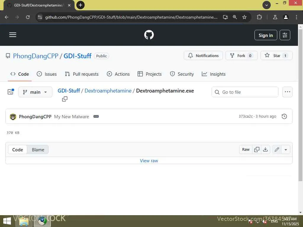Click the View raw link
Image resolution: width=303 pixels, height=227 pixels.
[149, 160]
